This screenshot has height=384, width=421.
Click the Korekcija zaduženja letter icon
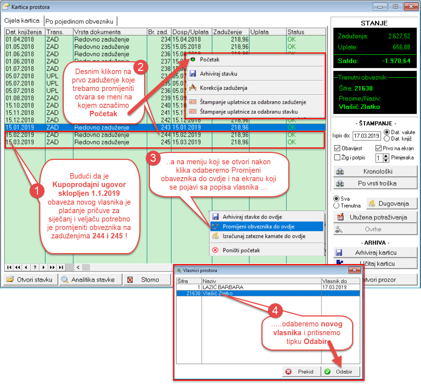pos(193,88)
